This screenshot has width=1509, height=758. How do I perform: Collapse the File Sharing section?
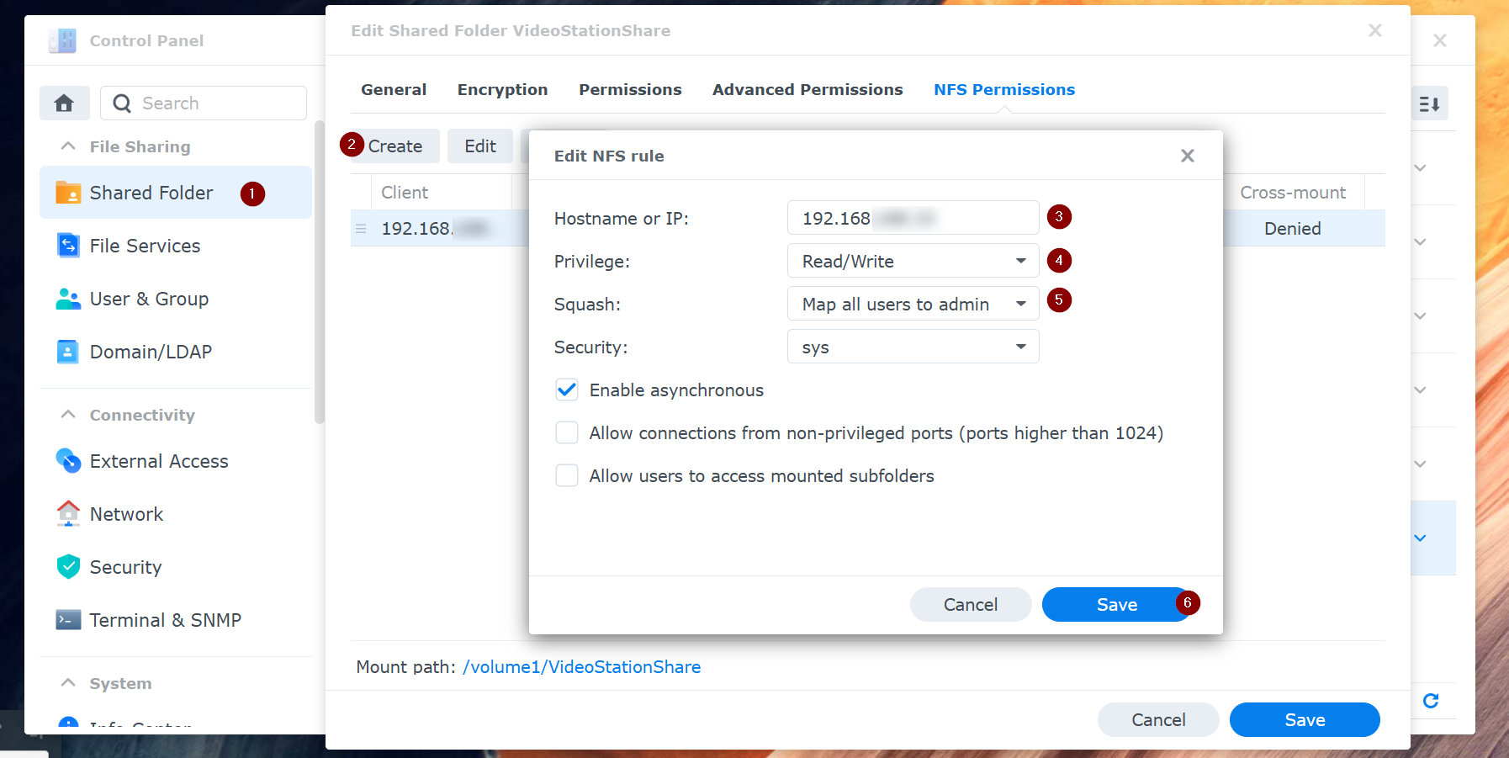coord(68,146)
